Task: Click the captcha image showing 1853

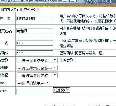Action: [62, 90]
